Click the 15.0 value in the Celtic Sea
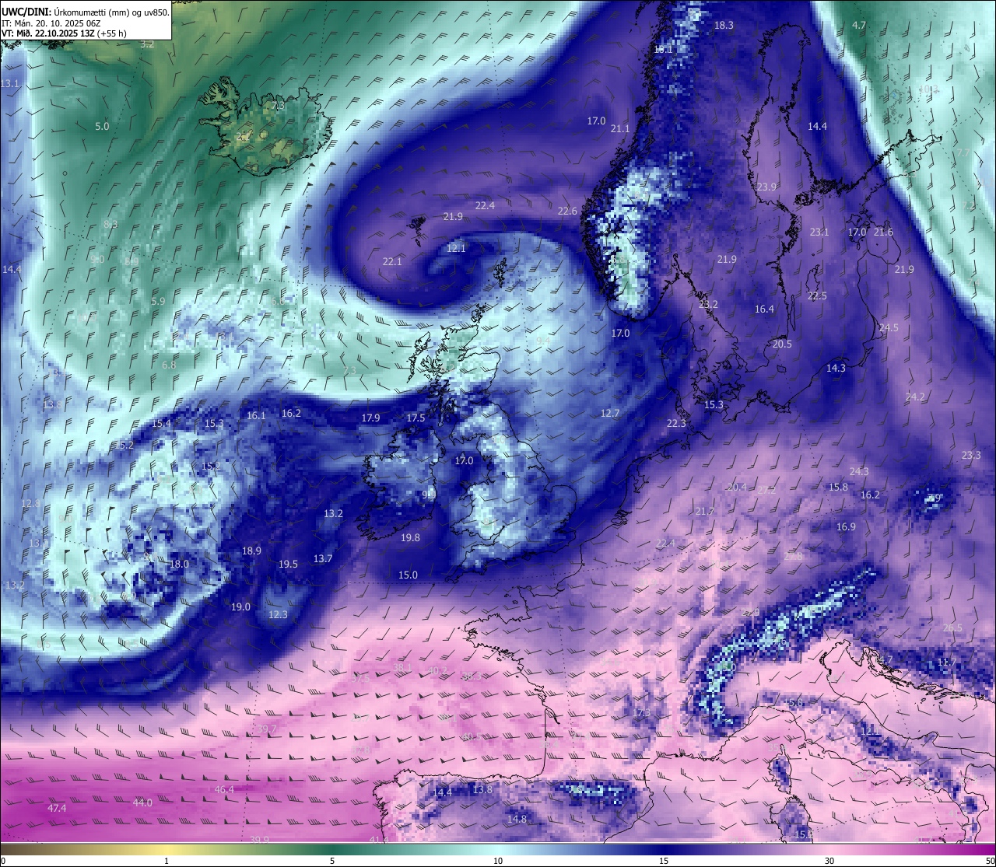The image size is (996, 867). (x=408, y=575)
